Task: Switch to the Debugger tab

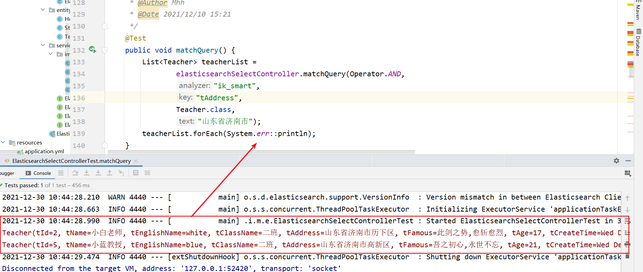Action: (7, 173)
